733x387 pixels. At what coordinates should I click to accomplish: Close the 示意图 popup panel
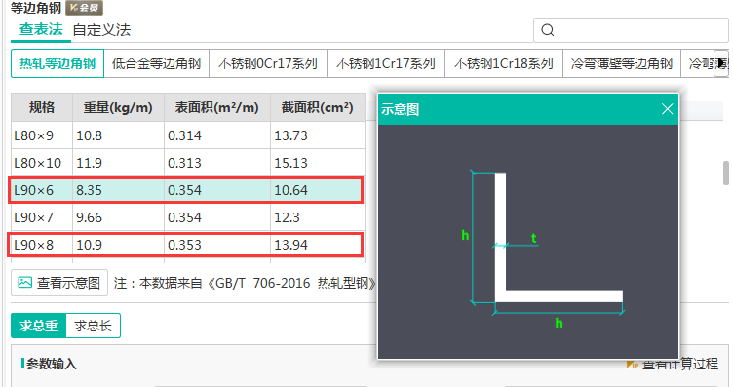point(667,109)
